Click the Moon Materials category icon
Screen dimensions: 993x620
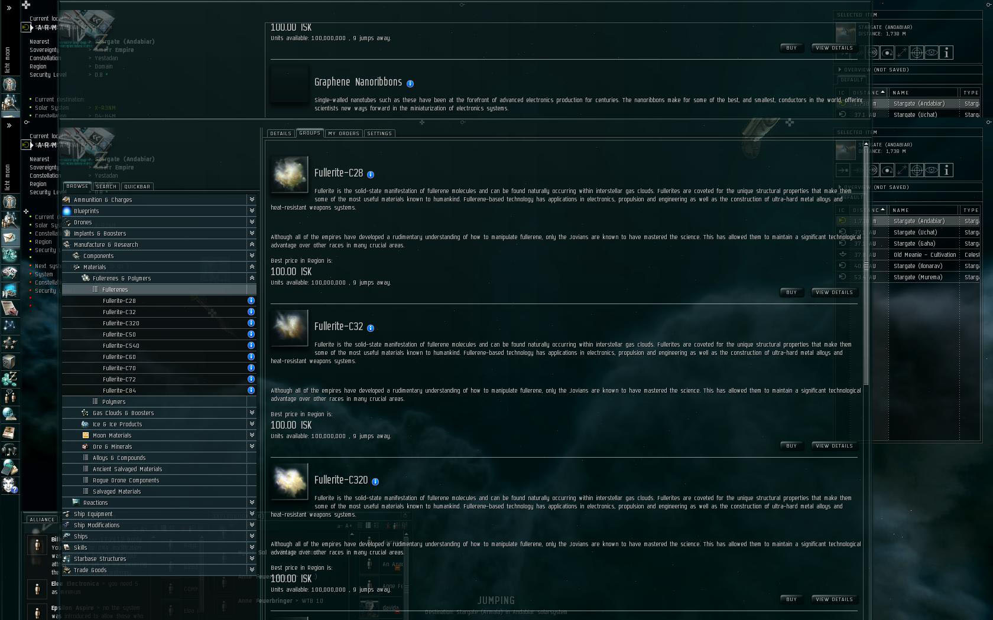[86, 435]
